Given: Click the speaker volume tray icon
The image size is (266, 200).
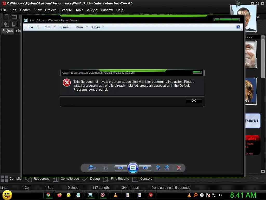Looking at the screenshot, I should pyautogui.click(x=221, y=195).
